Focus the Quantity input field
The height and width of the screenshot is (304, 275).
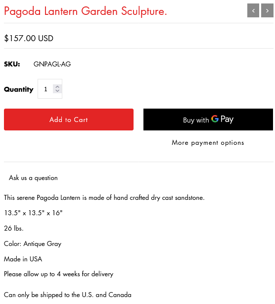click(50, 89)
